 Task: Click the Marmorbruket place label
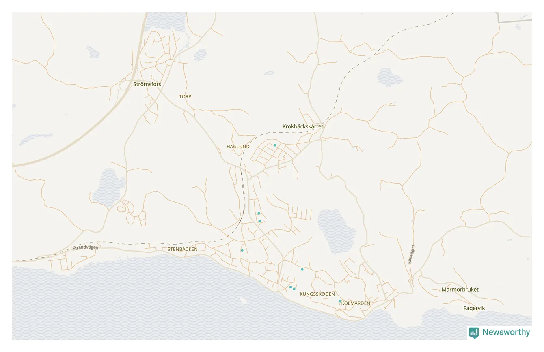click(460, 290)
